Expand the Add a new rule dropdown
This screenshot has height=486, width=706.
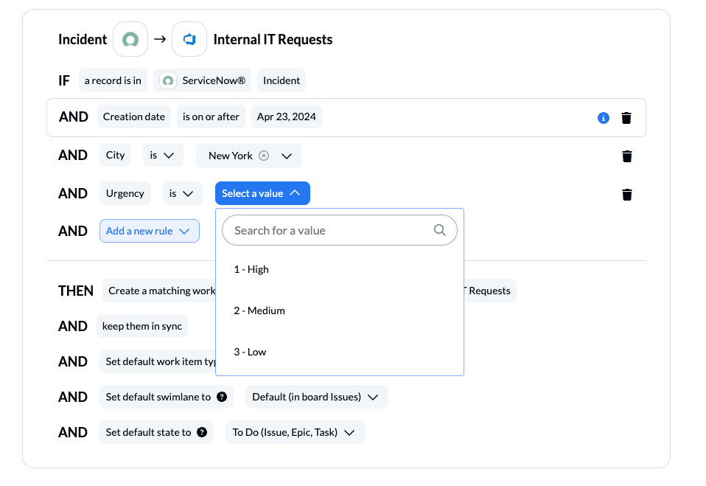[x=149, y=230]
